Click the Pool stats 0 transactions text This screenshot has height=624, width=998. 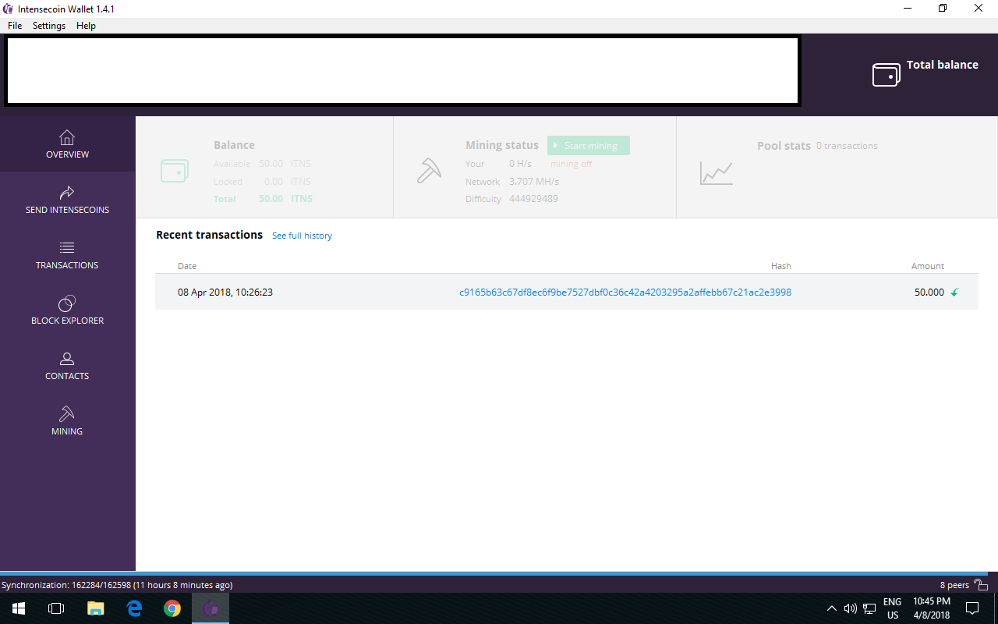pyautogui.click(x=847, y=146)
